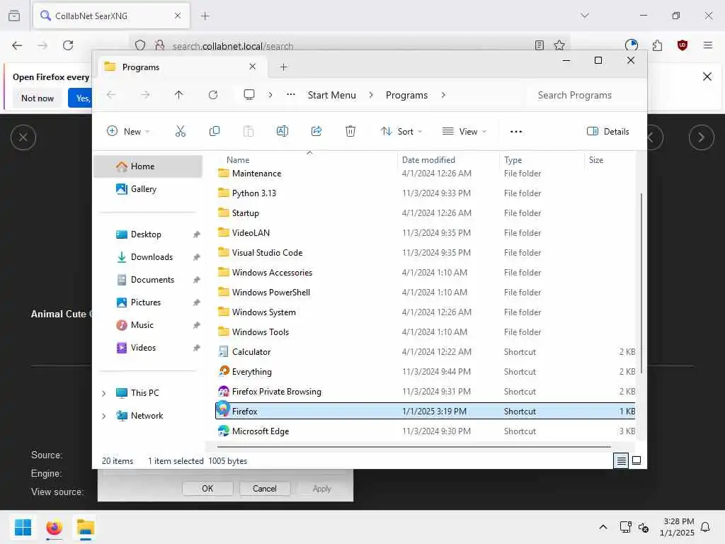The width and height of the screenshot is (725, 544).
Task: Select Gallery in navigation pane
Action: pos(148,189)
